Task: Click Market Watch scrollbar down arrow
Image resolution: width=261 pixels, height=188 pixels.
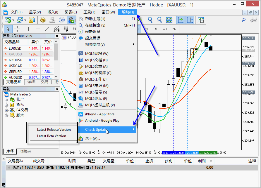Action: click(56, 77)
